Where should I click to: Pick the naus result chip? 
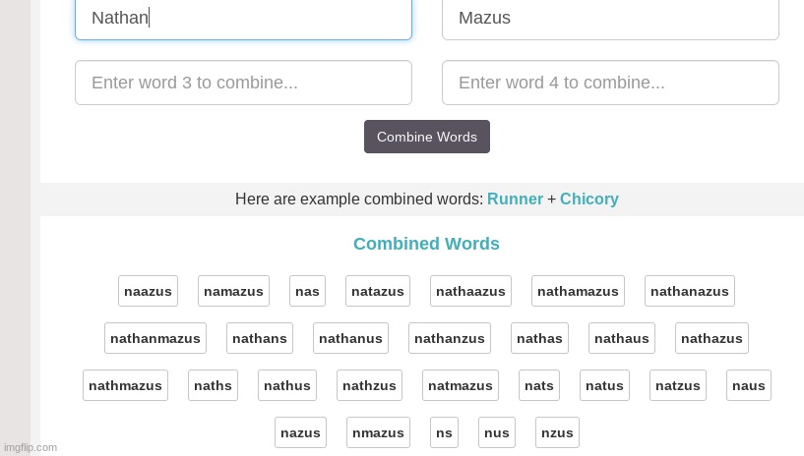pyautogui.click(x=749, y=385)
